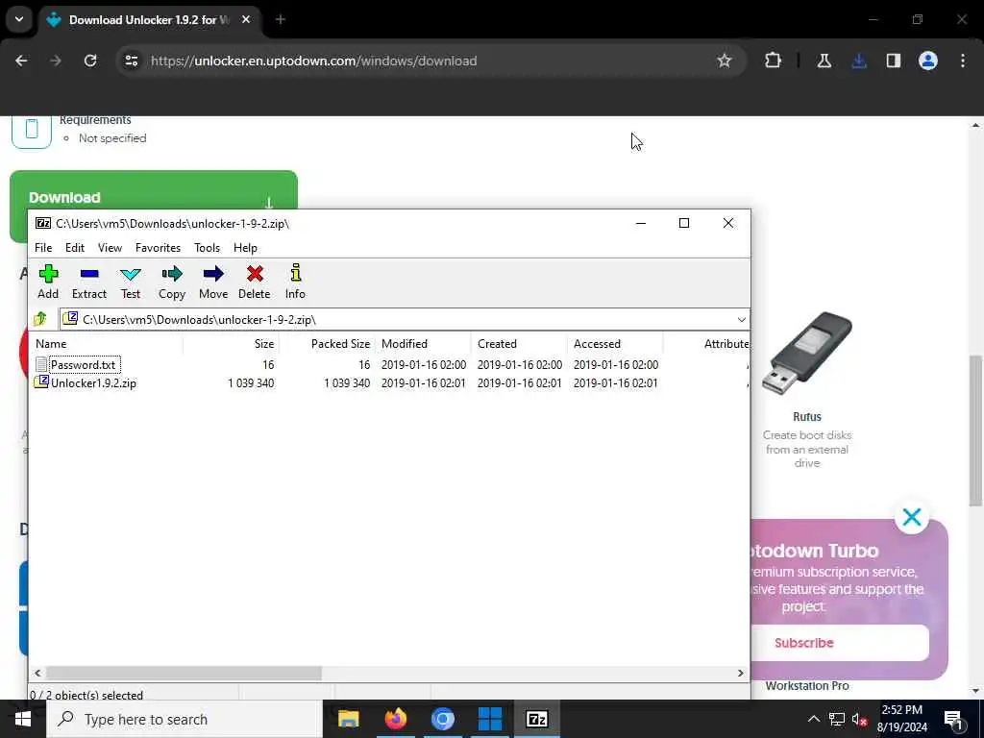Close the Download Unlocker browser tab

click(x=246, y=19)
